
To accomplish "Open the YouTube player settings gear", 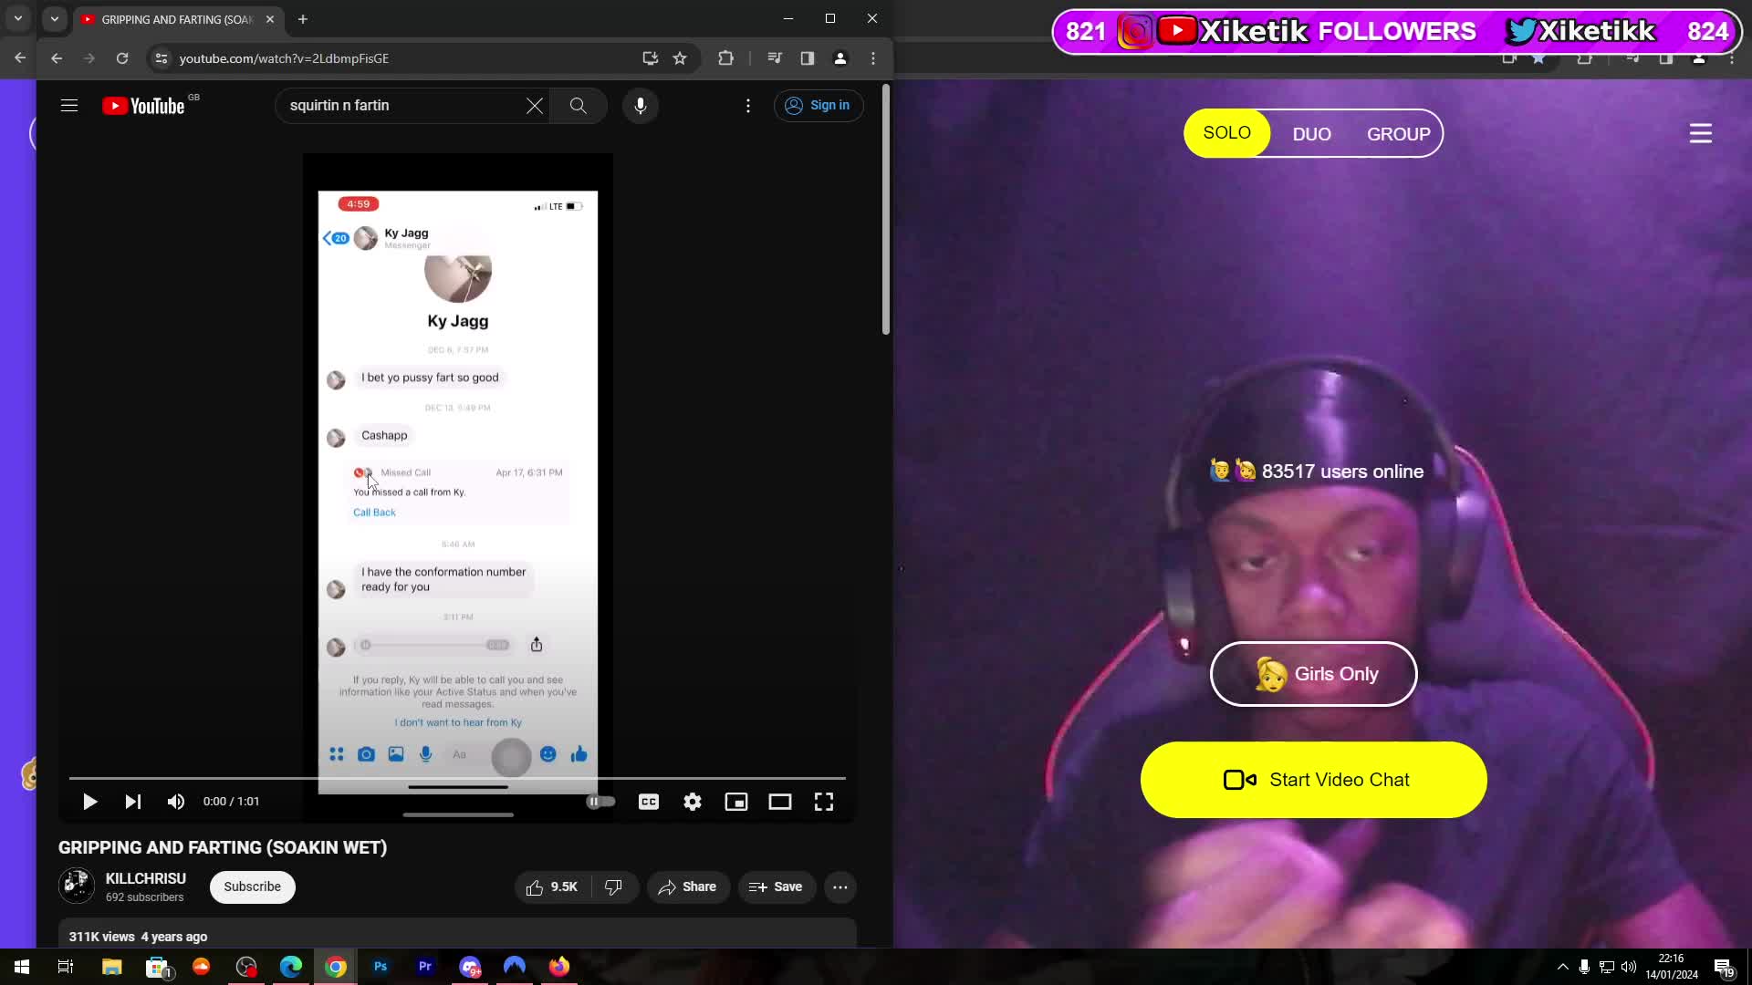I will [x=693, y=802].
